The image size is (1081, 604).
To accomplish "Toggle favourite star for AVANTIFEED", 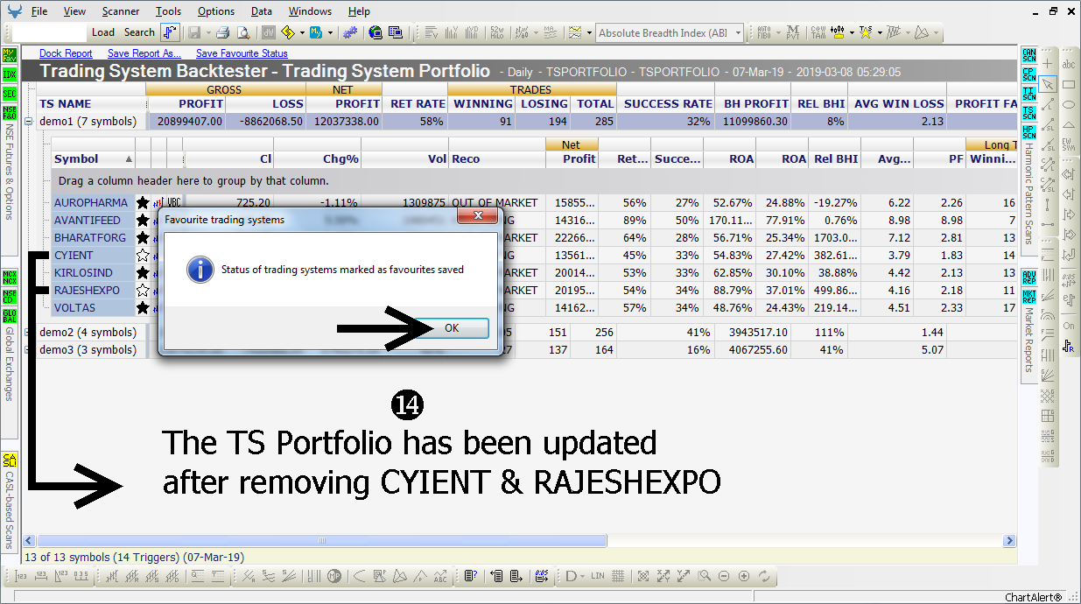I will pyautogui.click(x=143, y=221).
